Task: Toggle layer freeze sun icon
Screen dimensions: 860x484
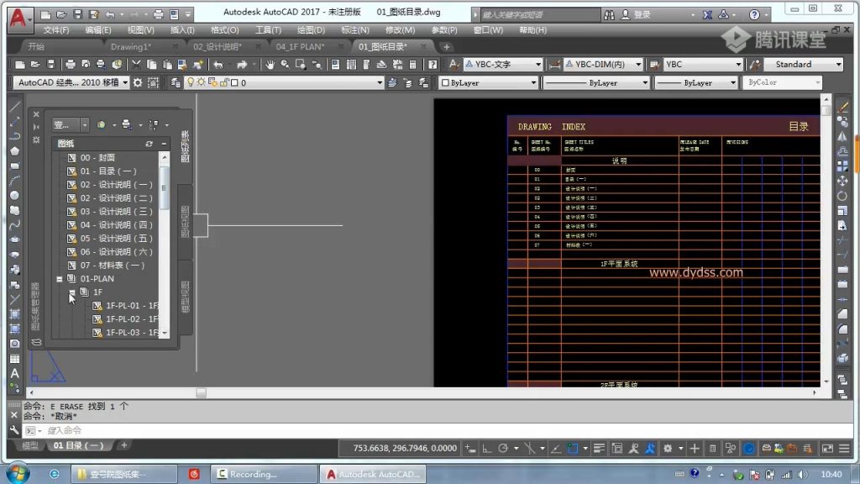Action: (x=202, y=83)
